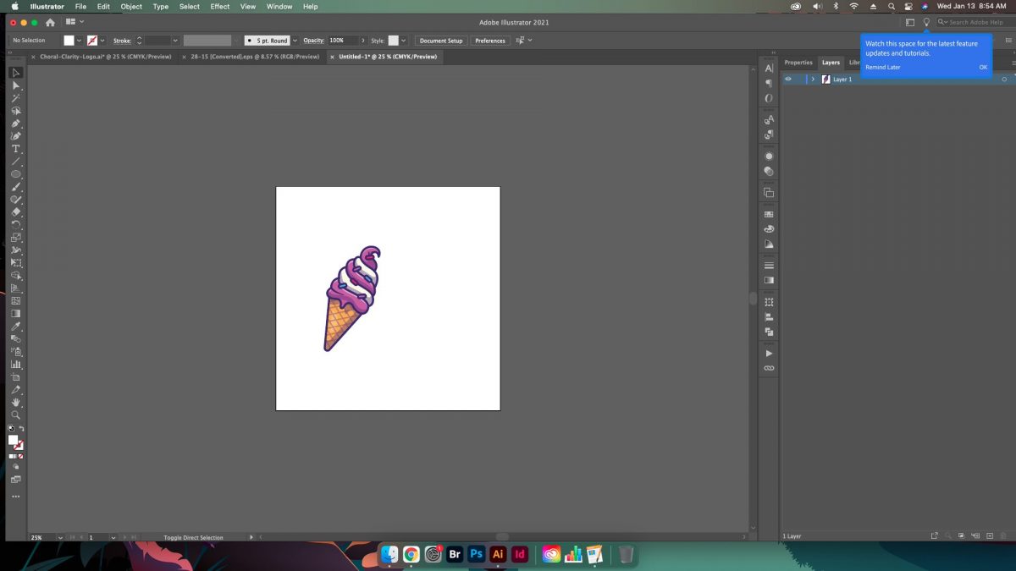Swap fill and stroke colors
This screenshot has height=571, width=1016.
point(22,429)
